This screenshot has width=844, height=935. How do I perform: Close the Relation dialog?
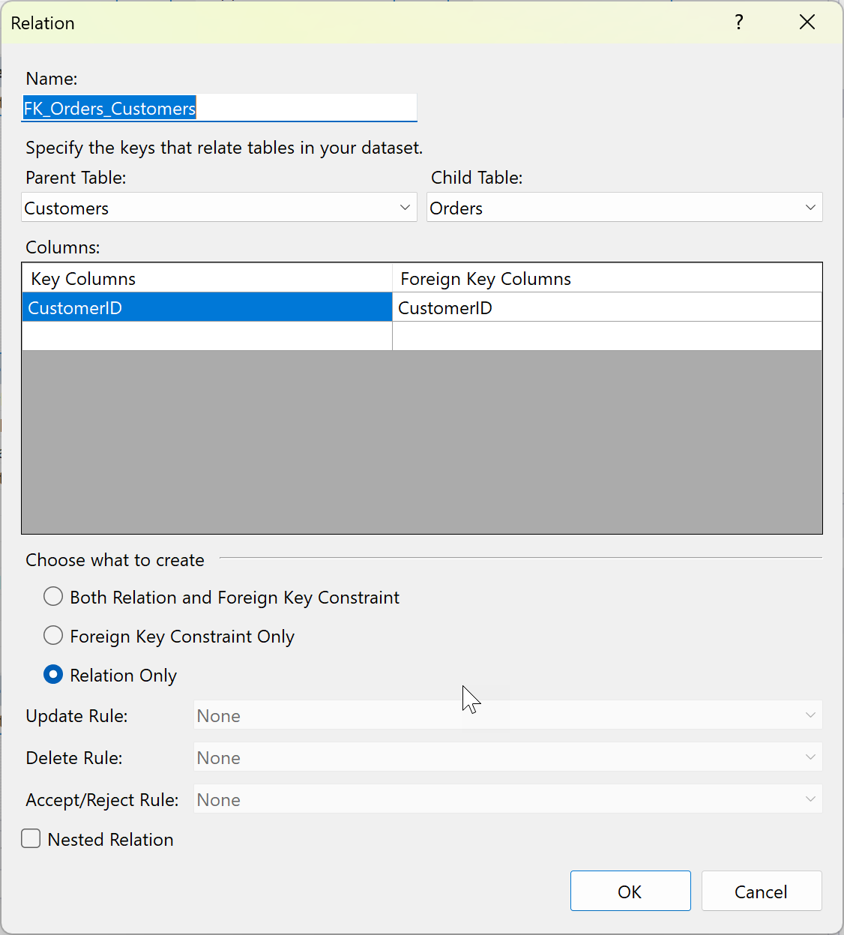(807, 22)
